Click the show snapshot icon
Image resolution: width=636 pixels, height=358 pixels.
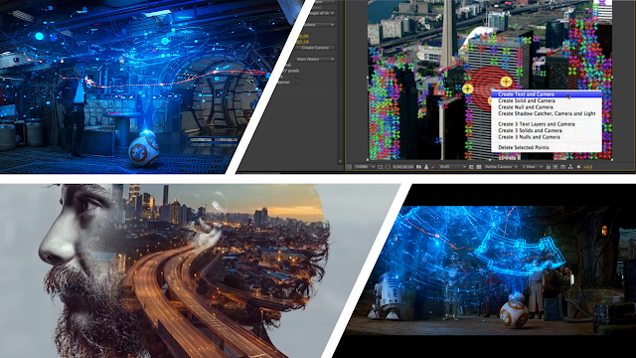(426, 167)
